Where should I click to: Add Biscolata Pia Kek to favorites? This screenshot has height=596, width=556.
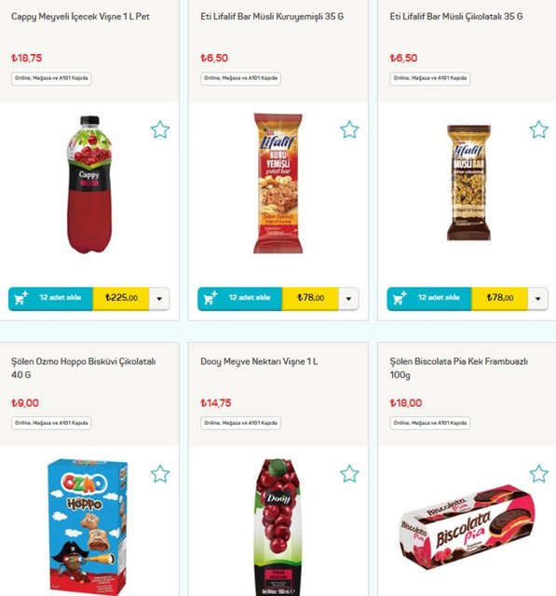(539, 474)
